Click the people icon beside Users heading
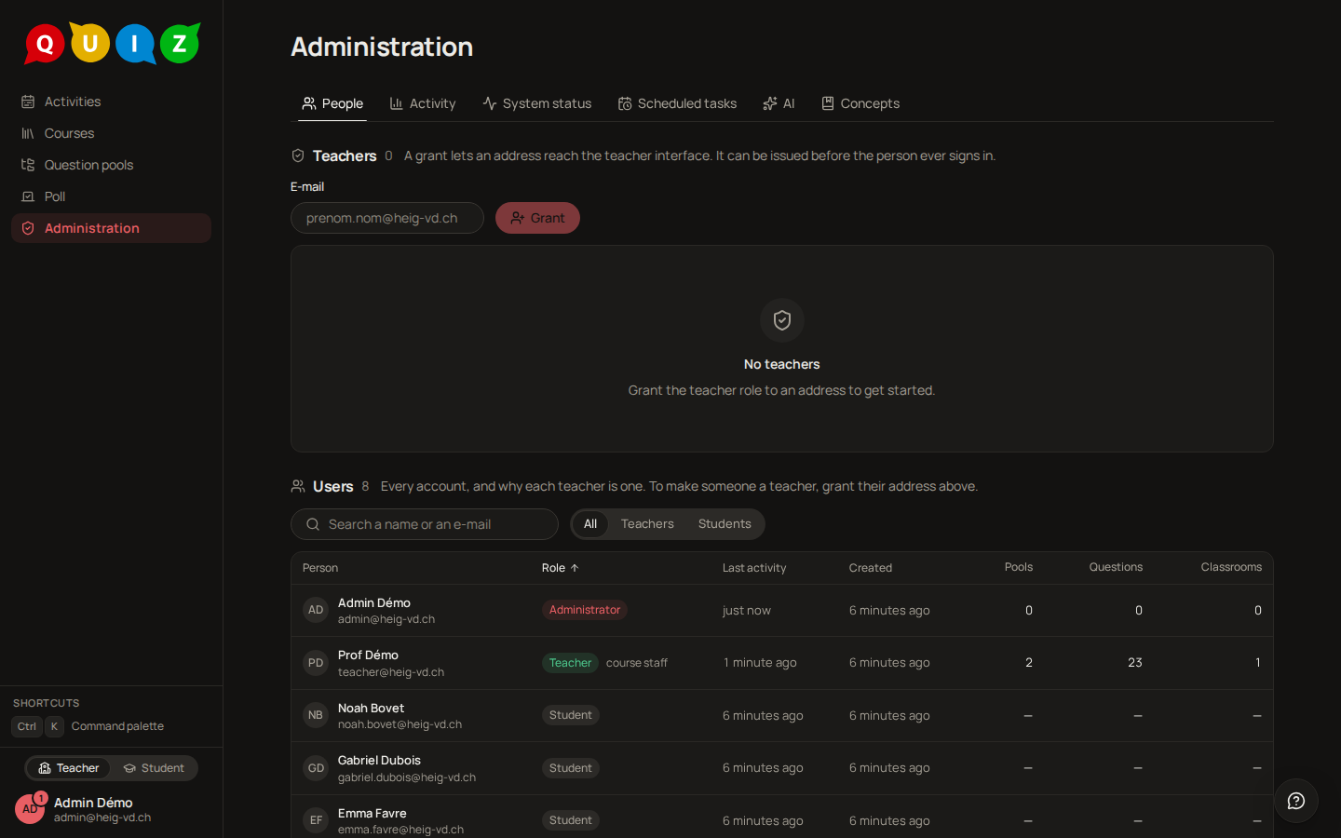The width and height of the screenshot is (1341, 838). pos(298,486)
